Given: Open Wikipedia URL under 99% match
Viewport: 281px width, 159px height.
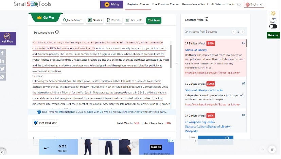Looking at the screenshot, I should click(212, 73).
